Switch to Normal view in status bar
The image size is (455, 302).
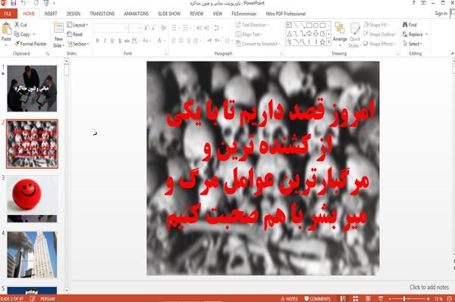pos(343,298)
